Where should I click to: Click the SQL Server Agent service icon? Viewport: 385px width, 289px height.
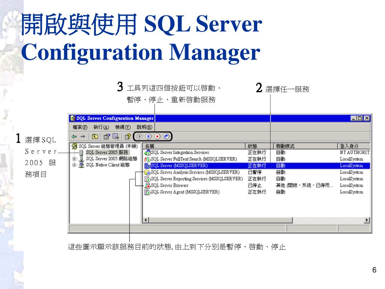[147, 192]
